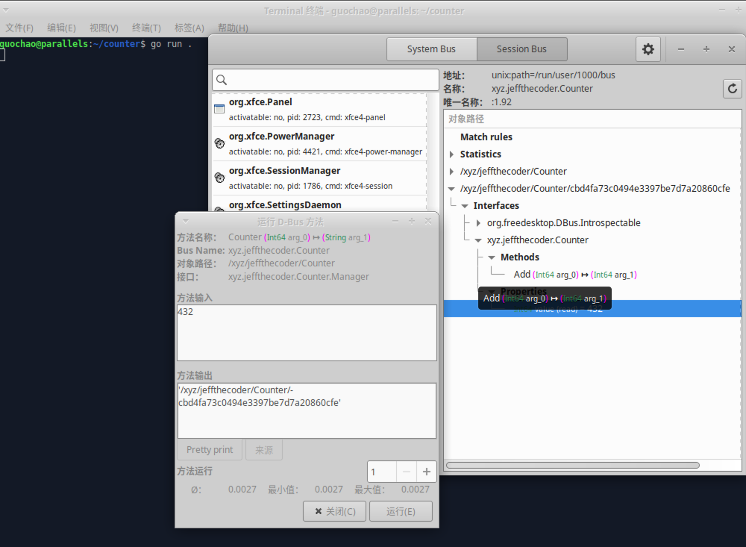Open the 文件(F) menu in the terminal
The width and height of the screenshot is (746, 547).
(19, 28)
